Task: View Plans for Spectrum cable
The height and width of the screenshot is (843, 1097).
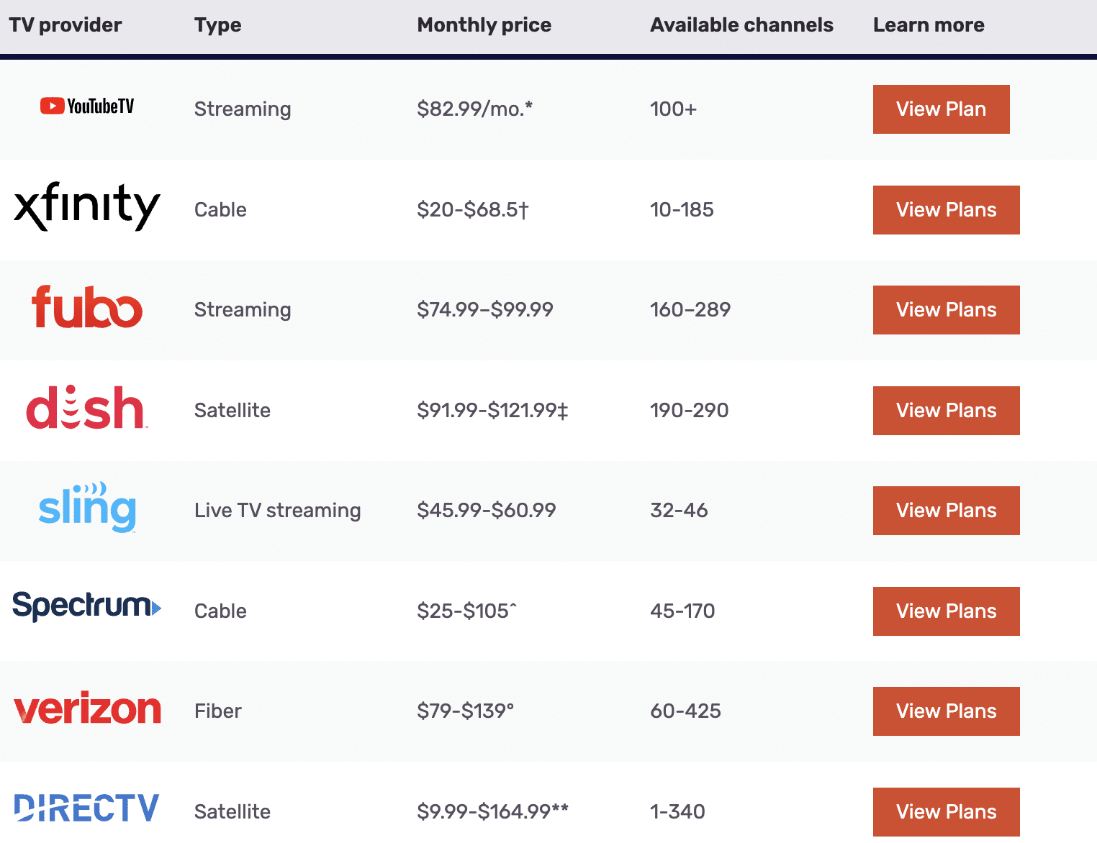Action: 946,611
